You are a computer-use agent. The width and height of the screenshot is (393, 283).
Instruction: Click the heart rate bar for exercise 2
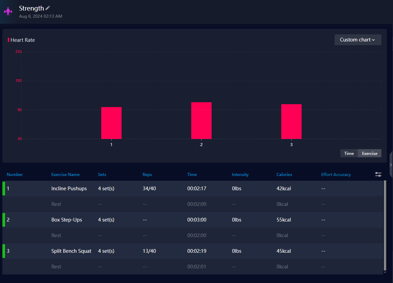click(x=201, y=121)
